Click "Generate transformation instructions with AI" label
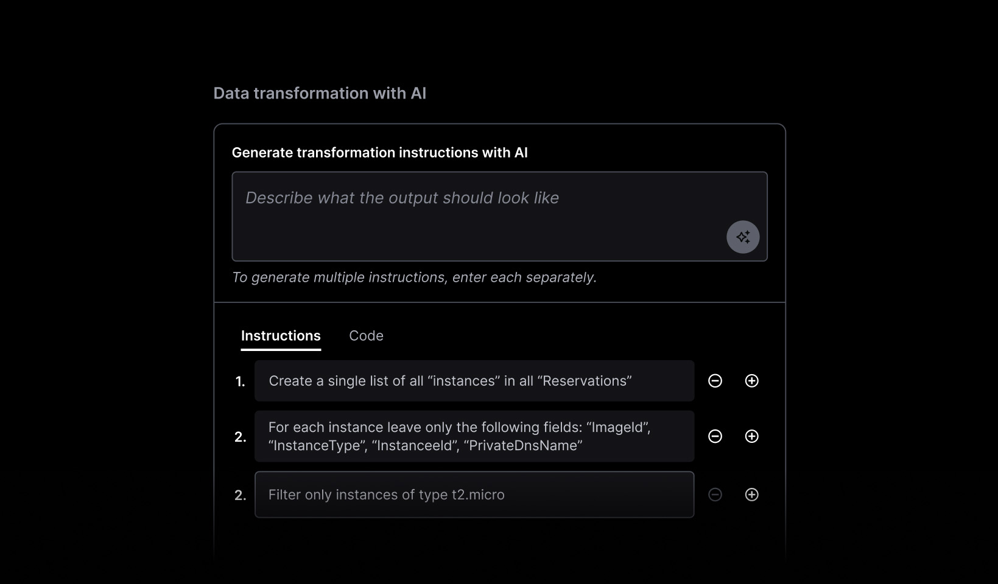The image size is (998, 584). coord(379,153)
